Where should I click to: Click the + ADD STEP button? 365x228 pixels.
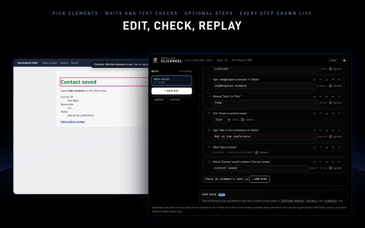coord(259,179)
